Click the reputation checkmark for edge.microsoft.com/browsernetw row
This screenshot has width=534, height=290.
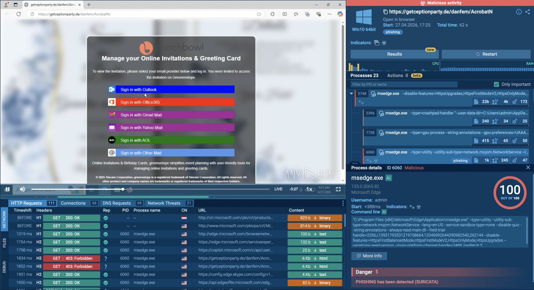tap(106, 234)
